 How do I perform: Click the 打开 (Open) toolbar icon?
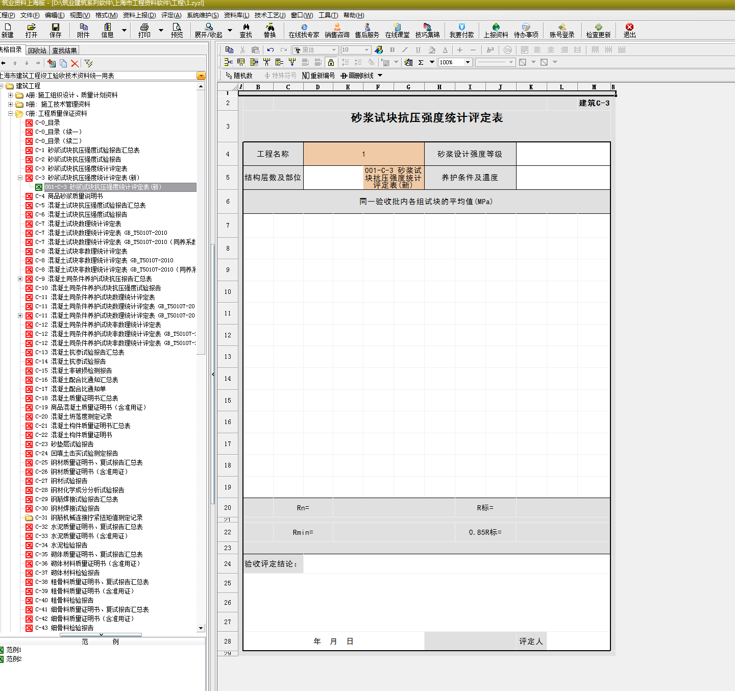pos(32,31)
